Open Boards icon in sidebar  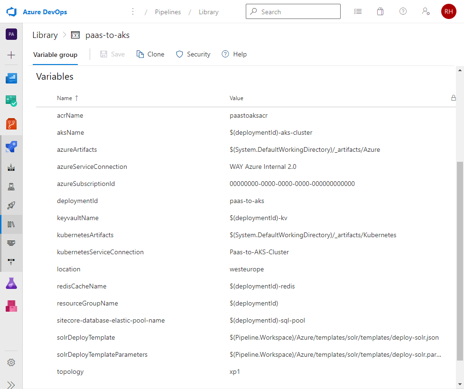[11, 101]
